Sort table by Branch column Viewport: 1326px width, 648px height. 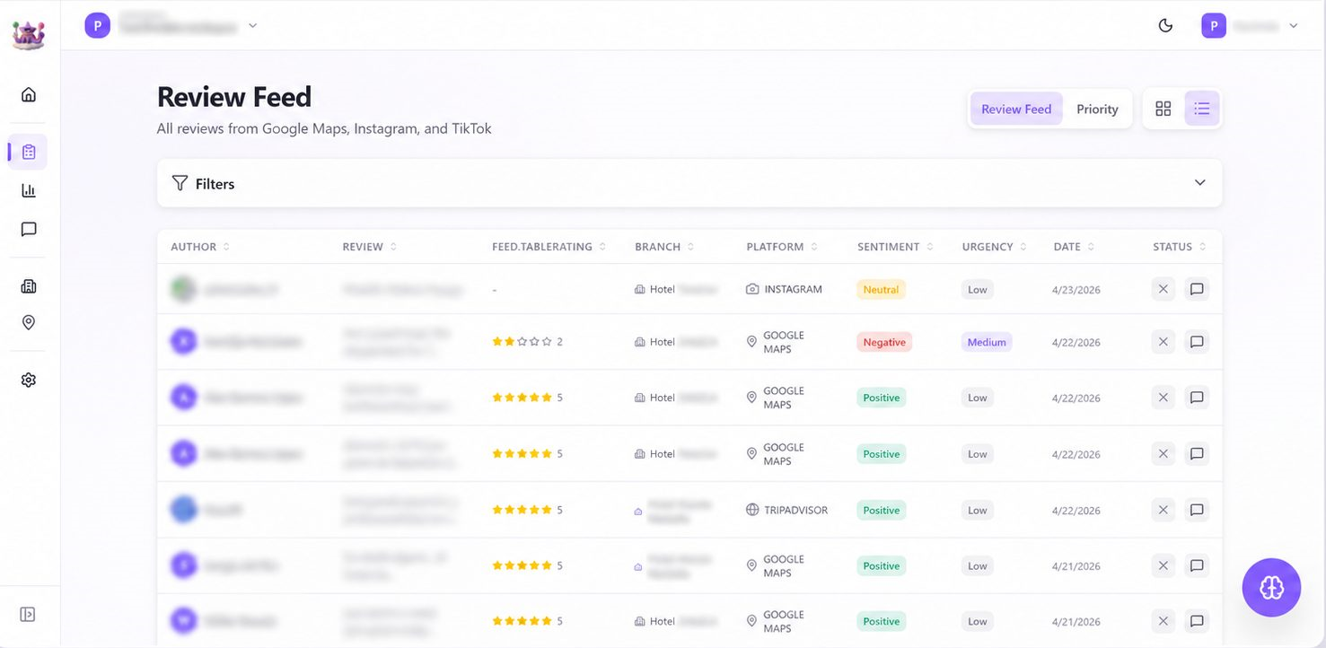664,247
